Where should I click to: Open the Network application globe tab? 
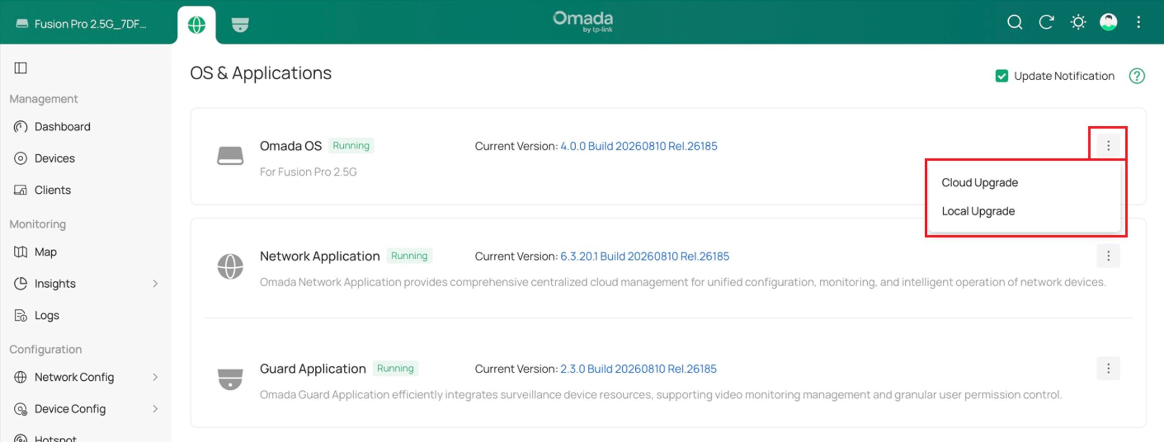coord(196,25)
